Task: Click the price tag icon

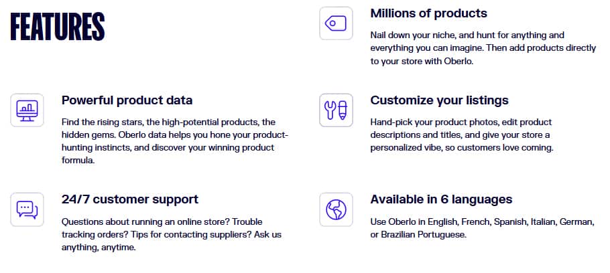Action: pyautogui.click(x=336, y=23)
